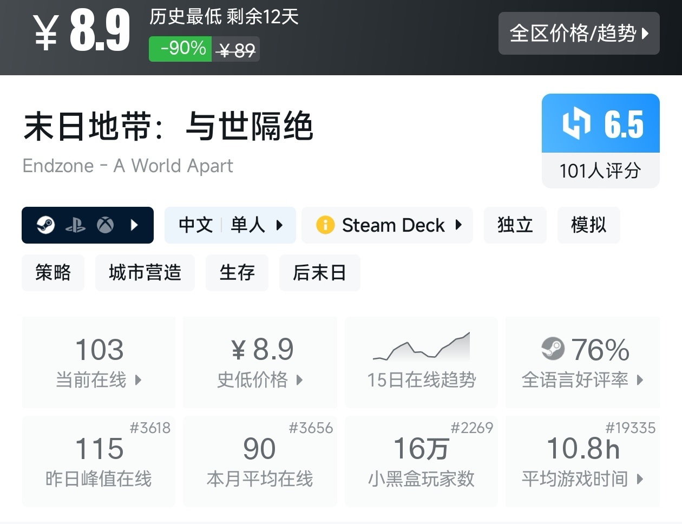Viewport: 682px width, 524px height.
Task: Click the Steam icon beside 76%
Action: pos(553,349)
